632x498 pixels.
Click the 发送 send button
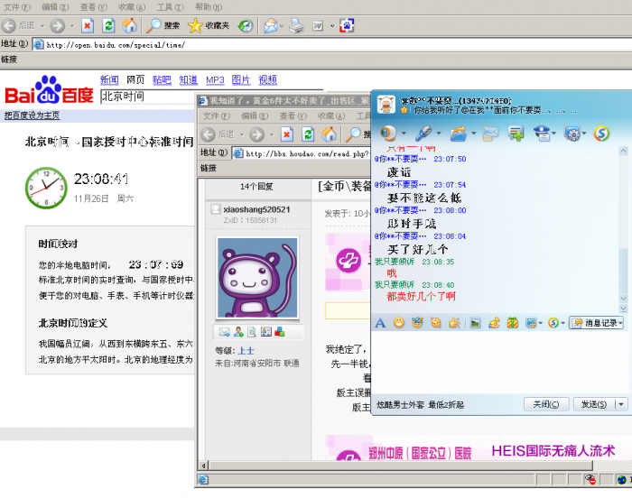[594, 404]
